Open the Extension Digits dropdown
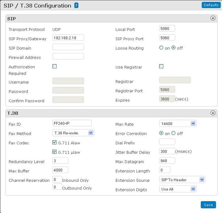Screen dimensions: 222x213 [x=178, y=189]
